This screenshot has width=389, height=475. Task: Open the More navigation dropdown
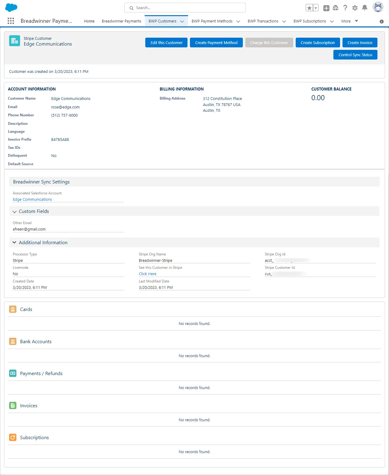click(349, 21)
